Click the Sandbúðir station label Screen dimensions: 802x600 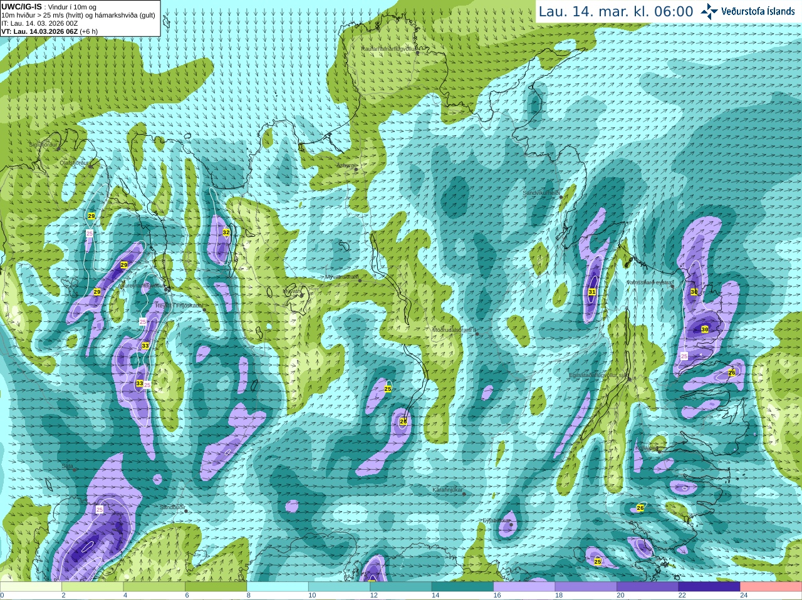pos(172,507)
